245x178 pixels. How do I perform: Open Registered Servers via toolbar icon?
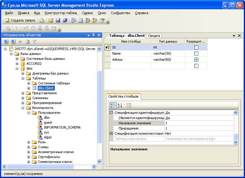click(x=74, y=20)
